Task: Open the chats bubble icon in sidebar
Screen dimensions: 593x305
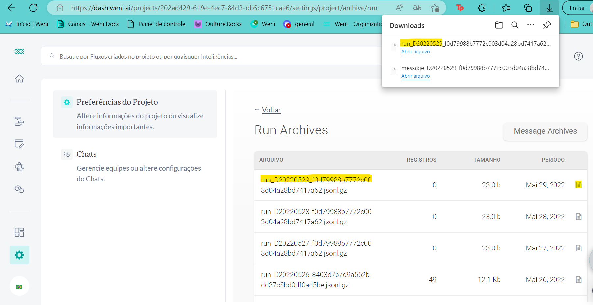Action: coord(19,189)
